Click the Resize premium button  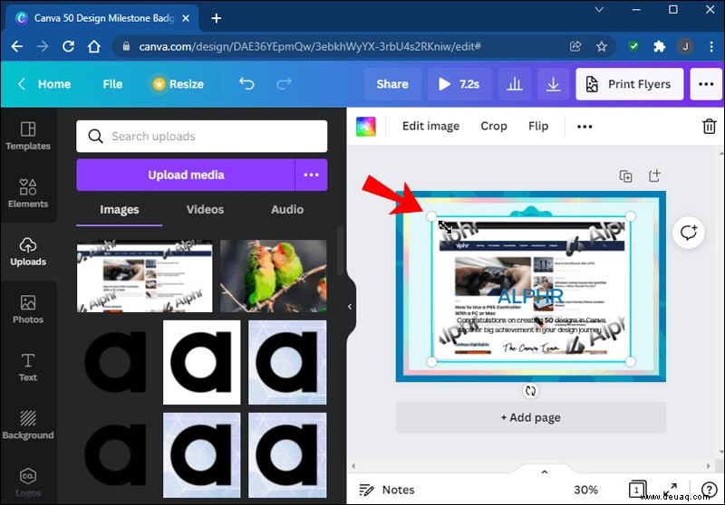[178, 84]
